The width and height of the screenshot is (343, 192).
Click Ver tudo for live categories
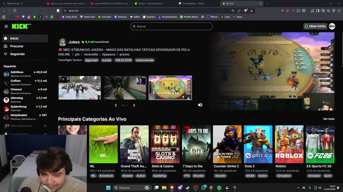click(x=329, y=119)
